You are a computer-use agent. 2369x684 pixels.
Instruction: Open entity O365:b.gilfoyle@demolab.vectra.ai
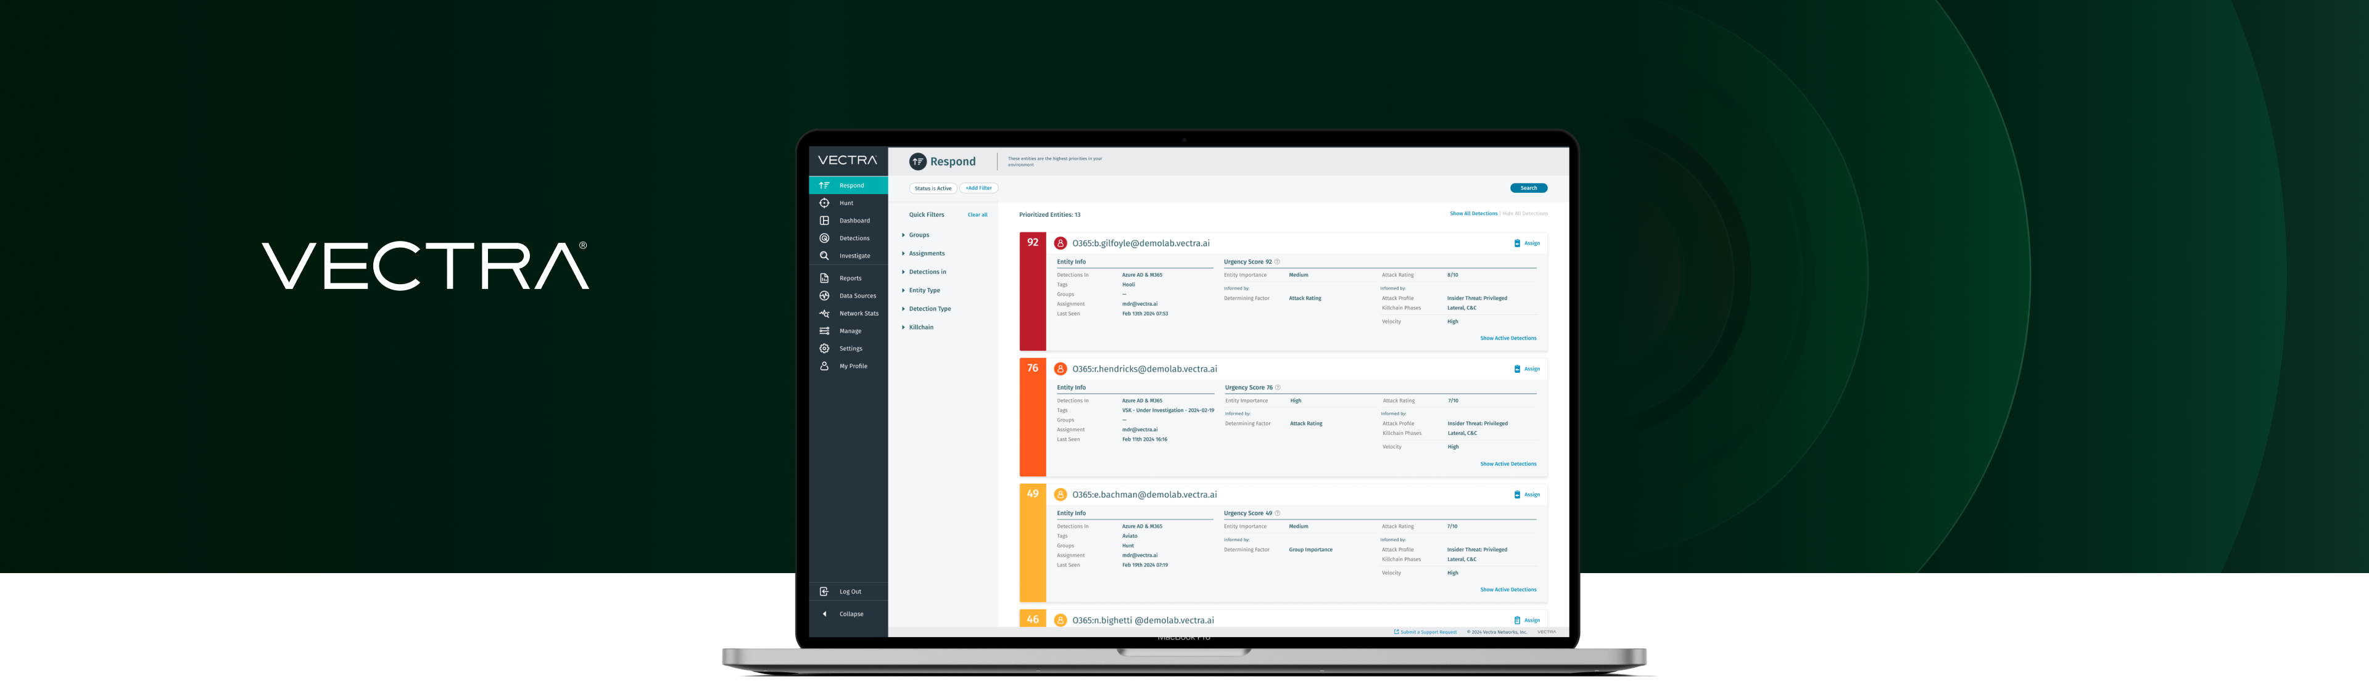[1140, 243]
